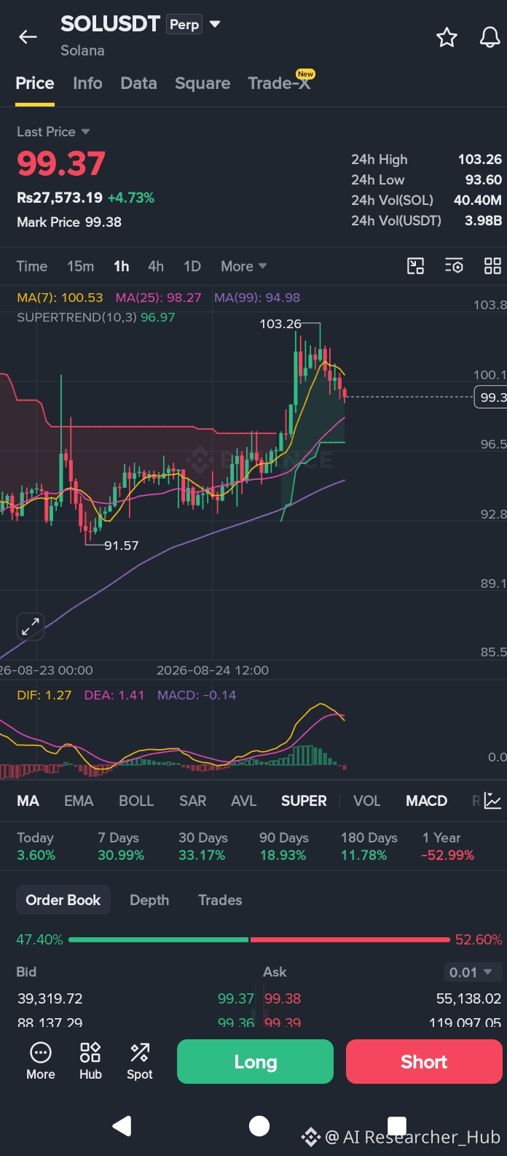Image resolution: width=507 pixels, height=1156 pixels.
Task: Tap the back arrow icon
Action: pyautogui.click(x=28, y=37)
